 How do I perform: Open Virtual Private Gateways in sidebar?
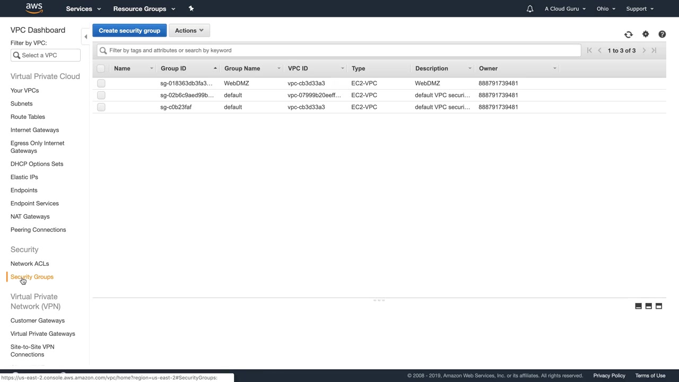(43, 334)
